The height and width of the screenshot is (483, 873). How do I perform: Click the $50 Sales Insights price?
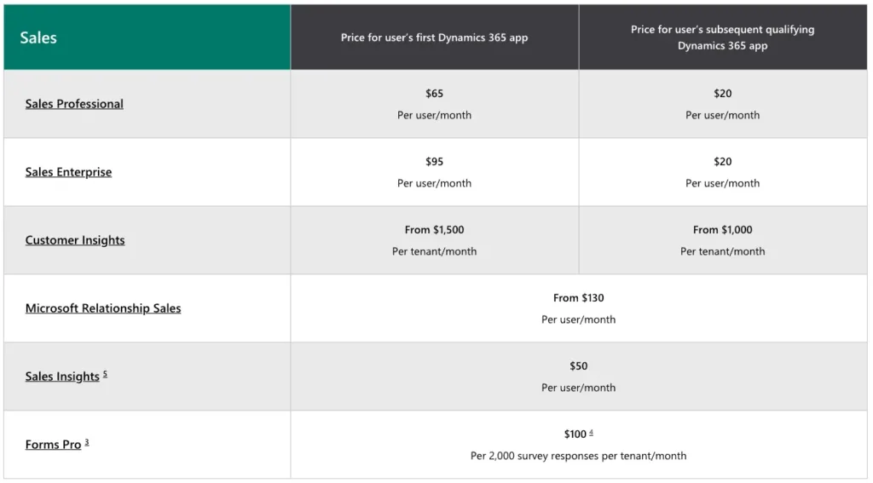coord(578,366)
